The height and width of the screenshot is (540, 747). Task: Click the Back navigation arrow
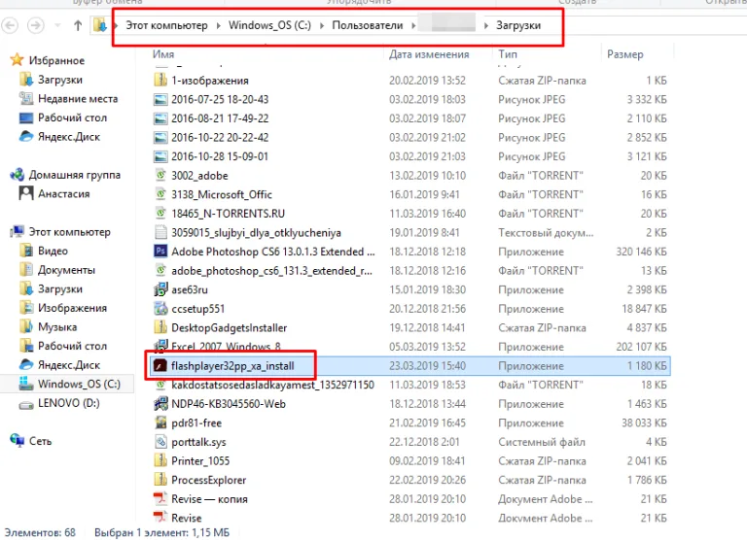click(10, 25)
